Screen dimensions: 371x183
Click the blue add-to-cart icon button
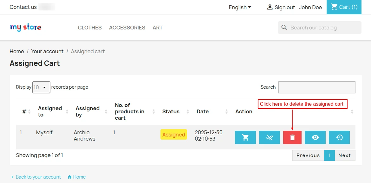(245, 137)
